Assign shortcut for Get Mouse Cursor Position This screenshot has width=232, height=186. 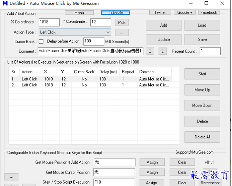(152, 173)
